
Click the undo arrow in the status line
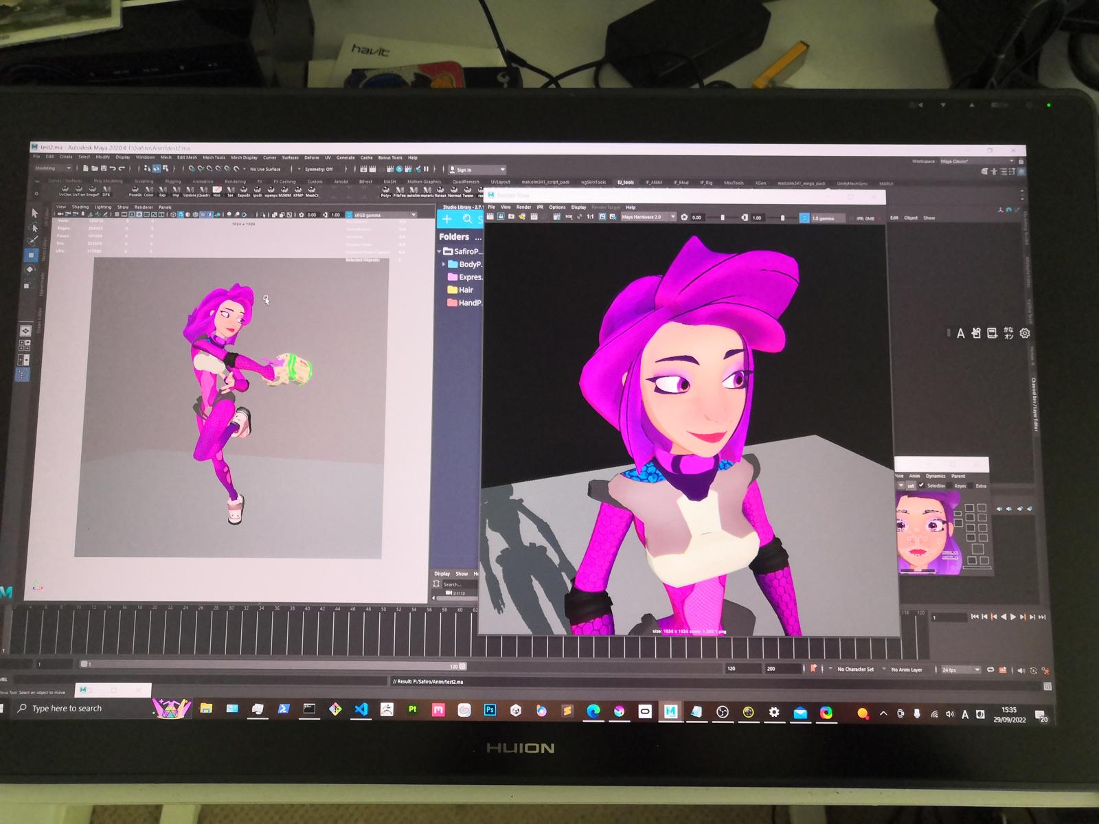coord(113,168)
